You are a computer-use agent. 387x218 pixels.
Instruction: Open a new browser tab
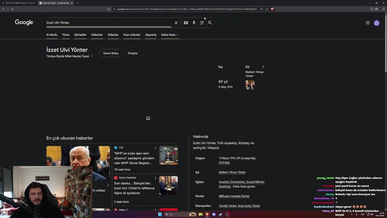pyautogui.click(x=77, y=3)
